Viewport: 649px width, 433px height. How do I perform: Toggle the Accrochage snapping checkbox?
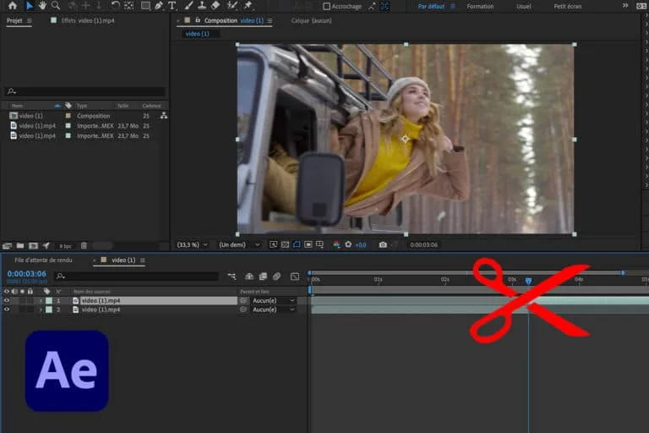[x=326, y=6]
